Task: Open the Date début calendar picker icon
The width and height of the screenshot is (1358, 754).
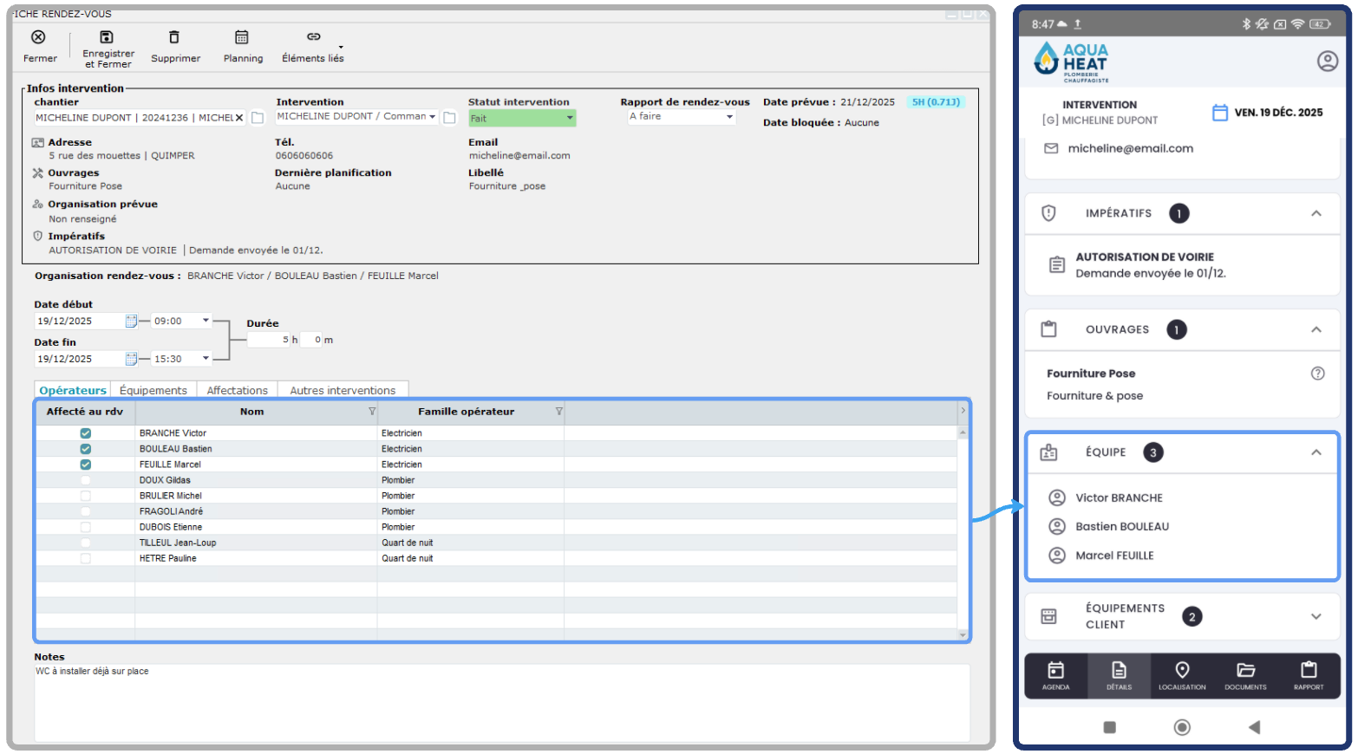Action: pyautogui.click(x=131, y=322)
